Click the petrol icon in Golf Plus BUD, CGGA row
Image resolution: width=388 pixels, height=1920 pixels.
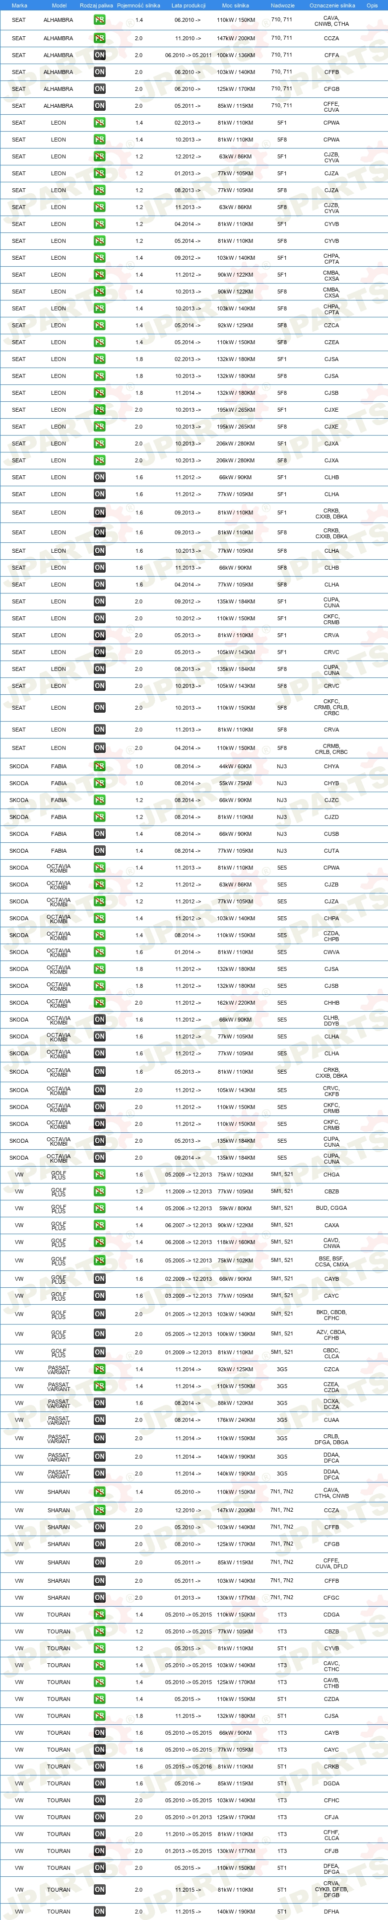[x=99, y=1208]
